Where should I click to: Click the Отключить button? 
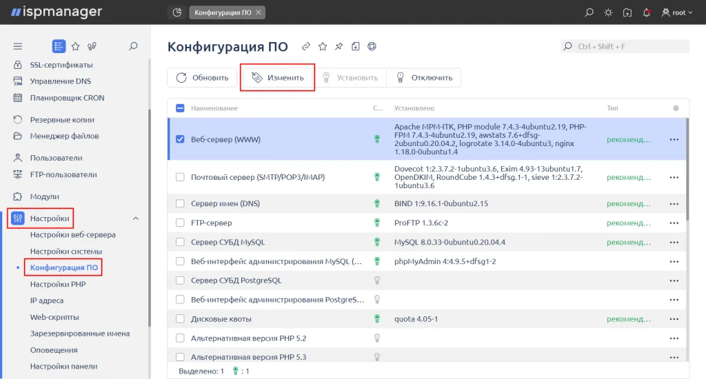pyautogui.click(x=424, y=77)
